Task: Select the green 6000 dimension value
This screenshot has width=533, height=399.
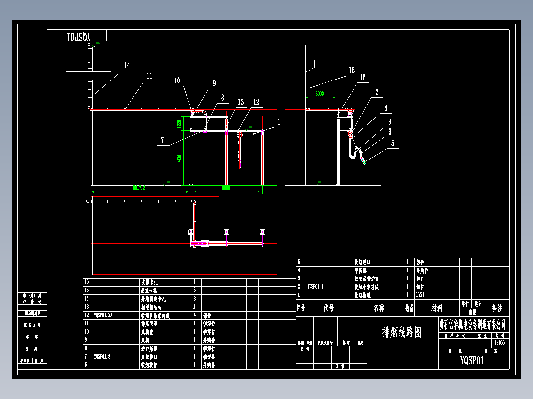Action: 226,188
